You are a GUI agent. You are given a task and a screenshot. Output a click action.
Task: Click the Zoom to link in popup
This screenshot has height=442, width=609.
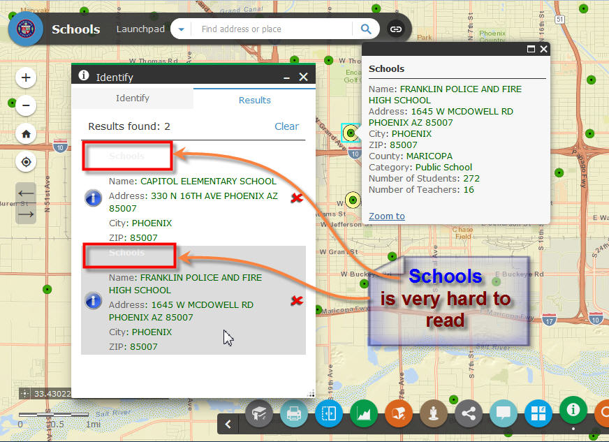[x=386, y=216]
